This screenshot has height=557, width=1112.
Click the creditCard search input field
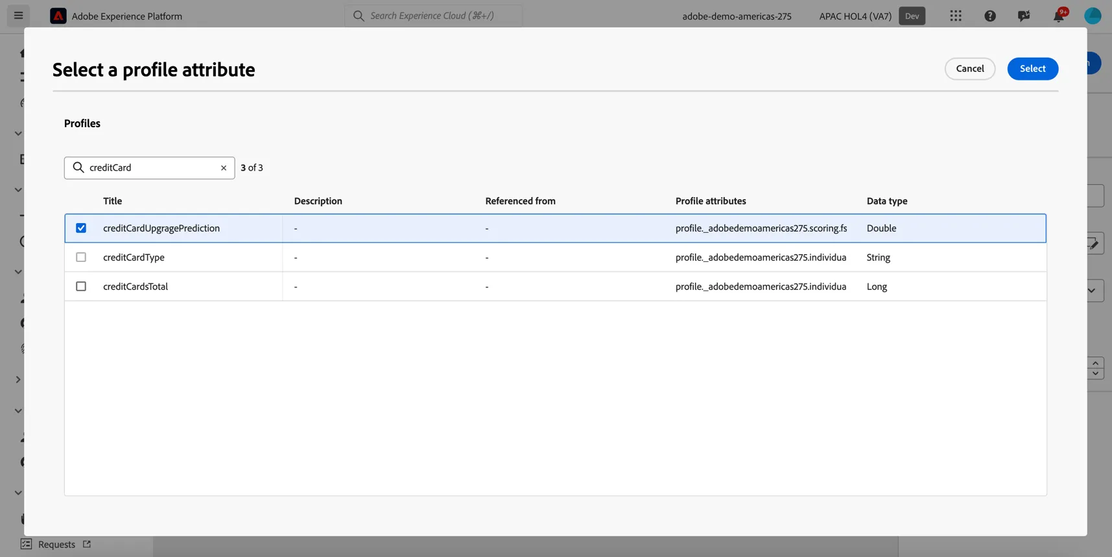point(150,168)
